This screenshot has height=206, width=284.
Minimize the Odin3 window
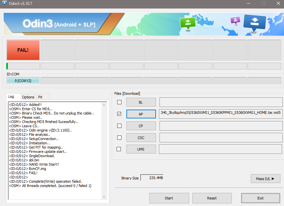point(249,3)
